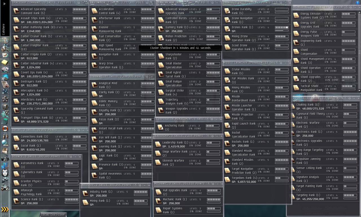Click the Hull Upgrades skill book icon
The width and height of the screenshot is (361, 217).
(x=159, y=192)
